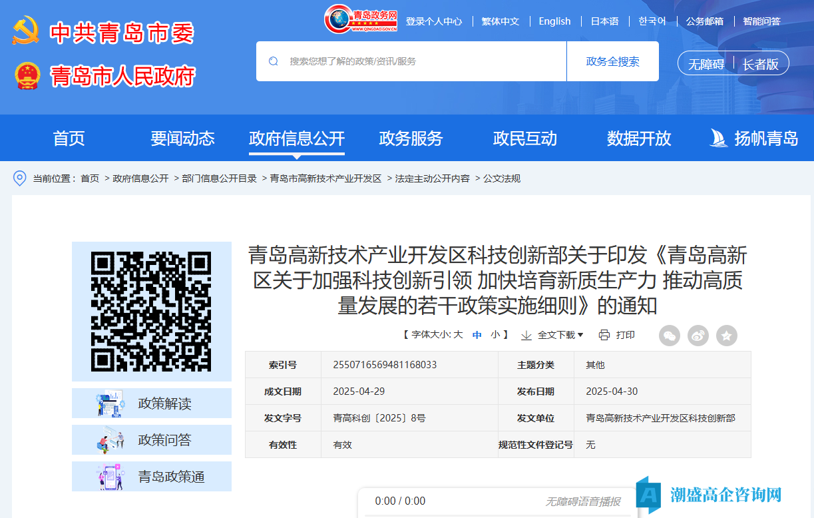Go to the 政务服务 navigation tab
This screenshot has height=518, width=814.
pyautogui.click(x=411, y=138)
